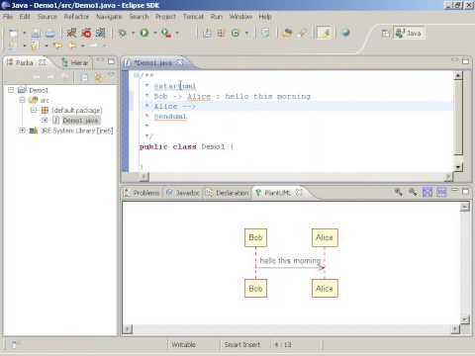
Task: Collapse the Demo1 project tree node
Action: coord(11,90)
